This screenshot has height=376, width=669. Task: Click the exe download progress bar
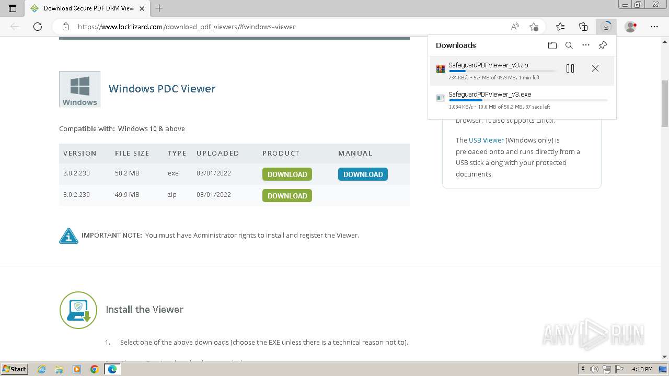tap(528, 100)
